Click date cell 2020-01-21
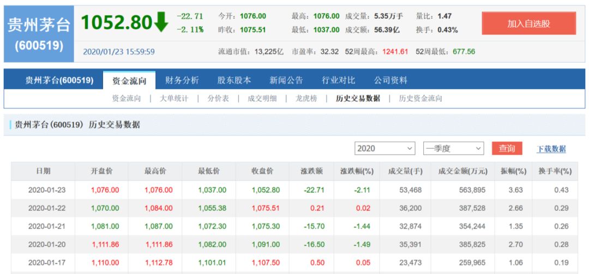The height and width of the screenshot is (274, 589). tap(46, 226)
